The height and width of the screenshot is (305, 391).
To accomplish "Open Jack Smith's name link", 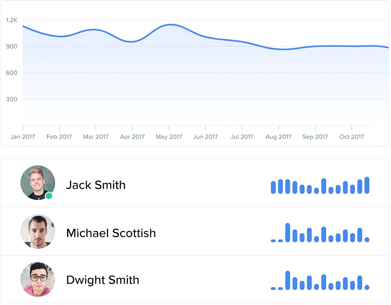I will [96, 185].
